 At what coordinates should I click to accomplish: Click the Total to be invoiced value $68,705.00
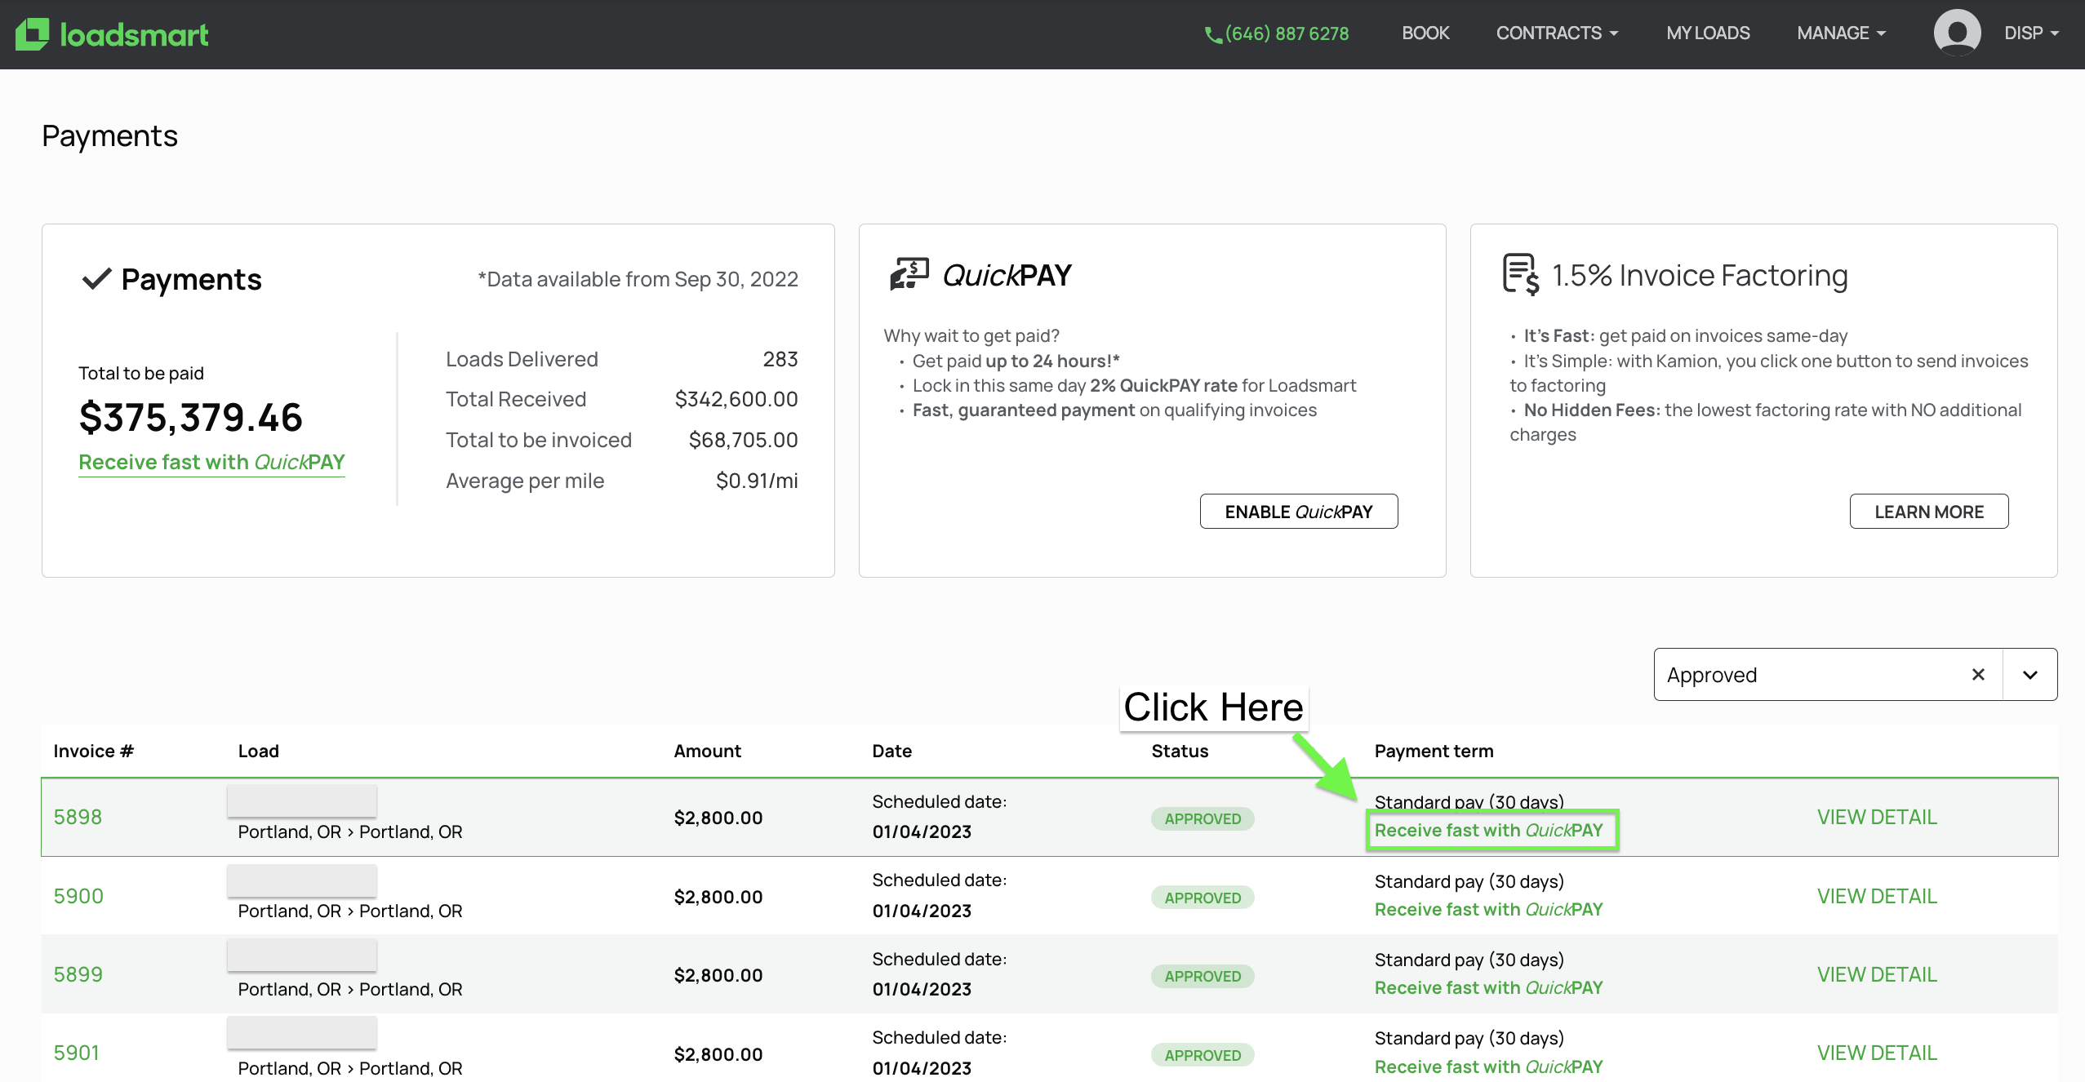tap(743, 440)
